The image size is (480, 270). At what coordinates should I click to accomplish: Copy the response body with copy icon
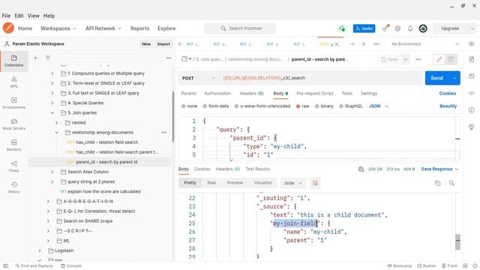coord(438,183)
